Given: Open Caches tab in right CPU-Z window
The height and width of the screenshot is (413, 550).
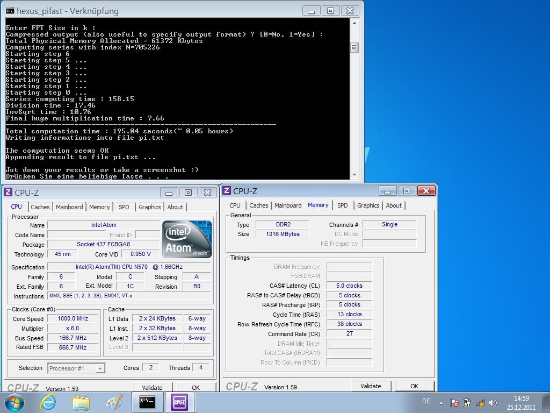Looking at the screenshot, I should 259,205.
